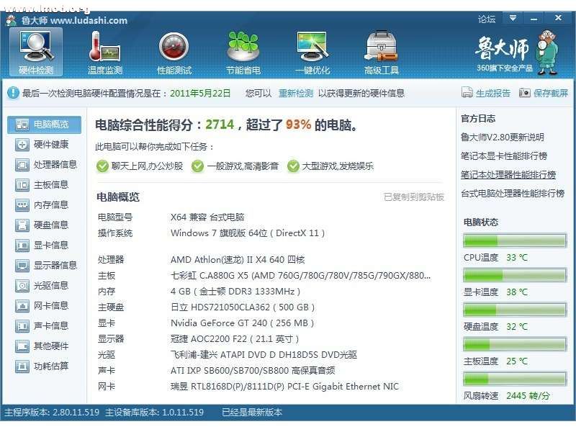Click the 鲁大师 mascot logo
This screenshot has height=432, width=576.
[547, 52]
